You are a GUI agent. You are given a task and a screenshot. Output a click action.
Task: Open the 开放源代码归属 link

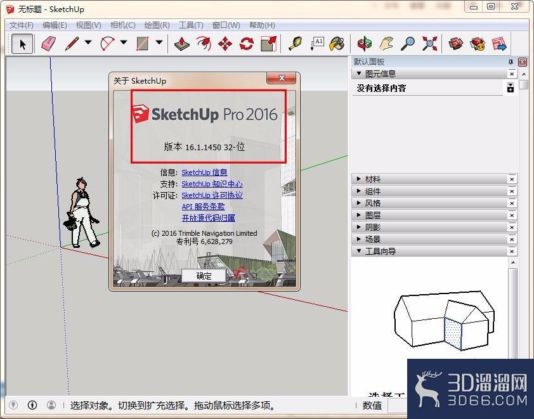click(208, 218)
